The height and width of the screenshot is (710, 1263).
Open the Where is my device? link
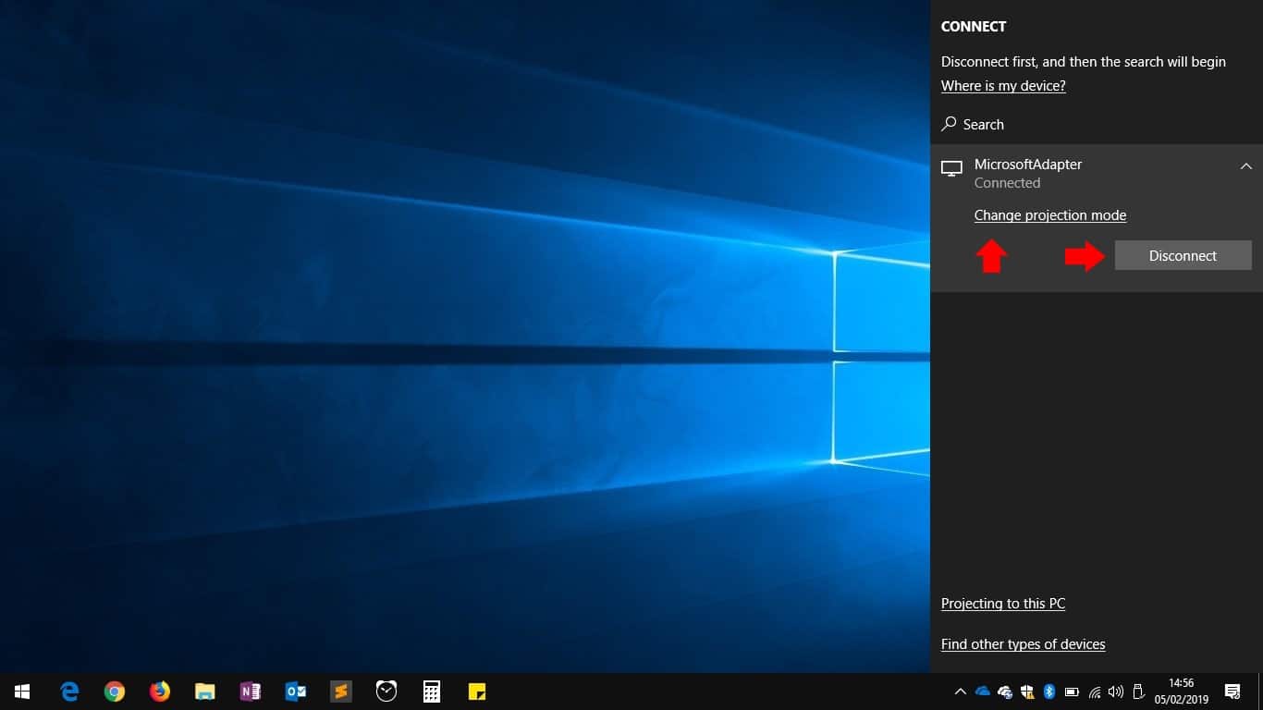(1003, 86)
